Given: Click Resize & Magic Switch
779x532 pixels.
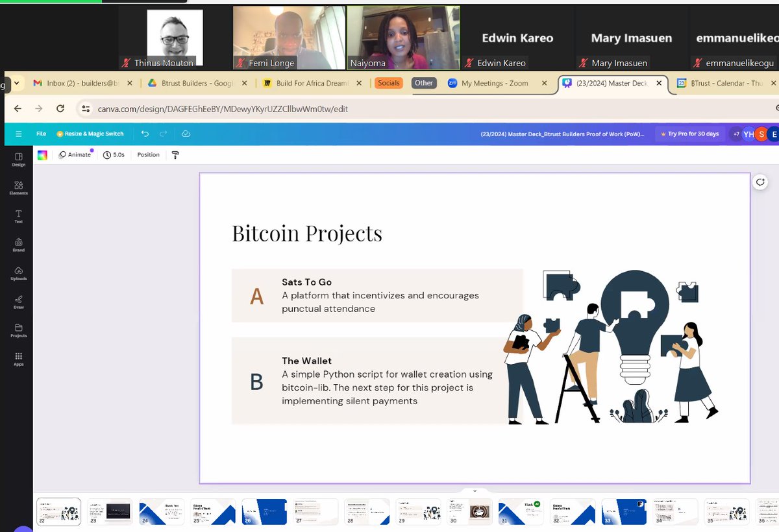Looking at the screenshot, I should 90,134.
